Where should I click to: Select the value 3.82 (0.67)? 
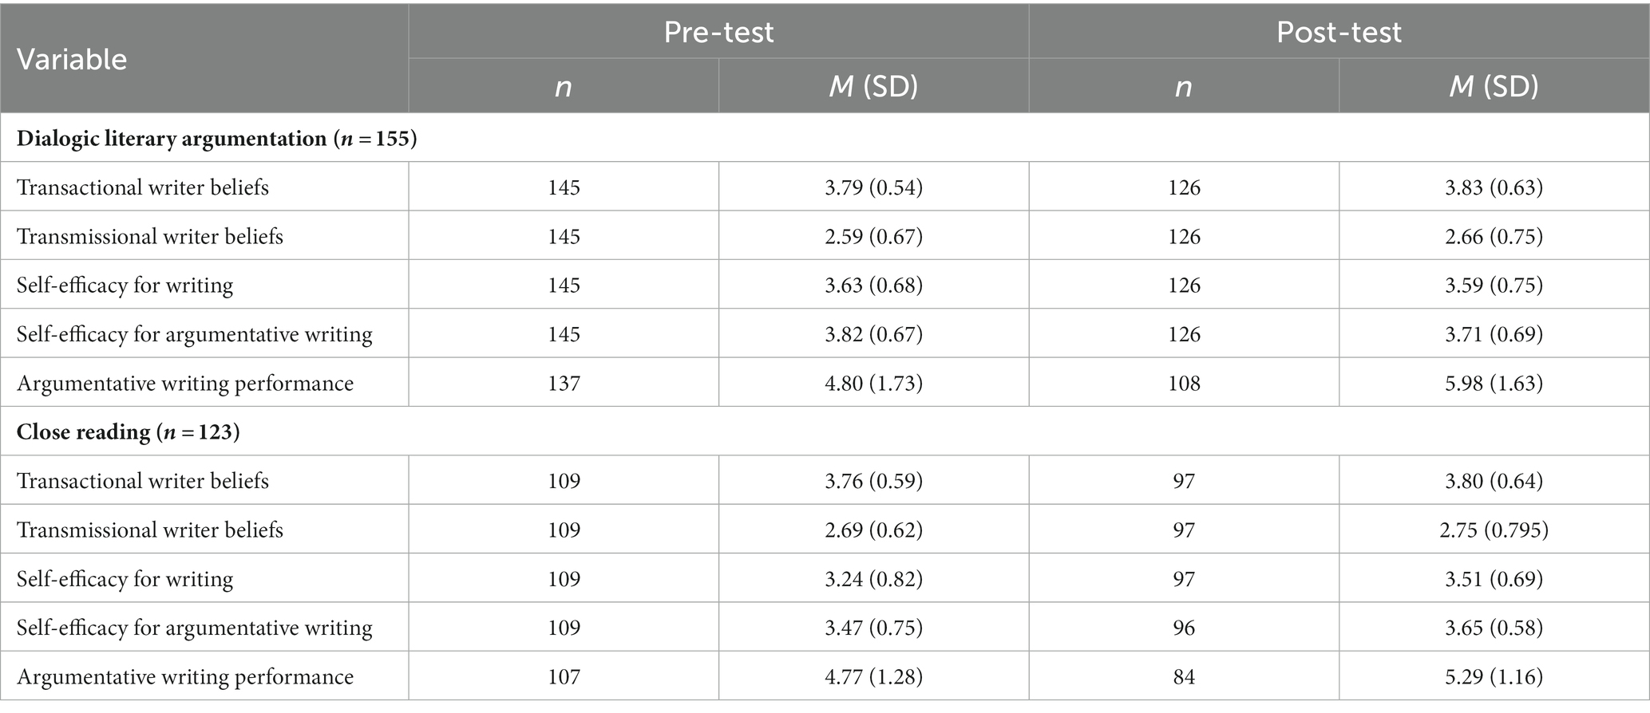click(x=873, y=334)
